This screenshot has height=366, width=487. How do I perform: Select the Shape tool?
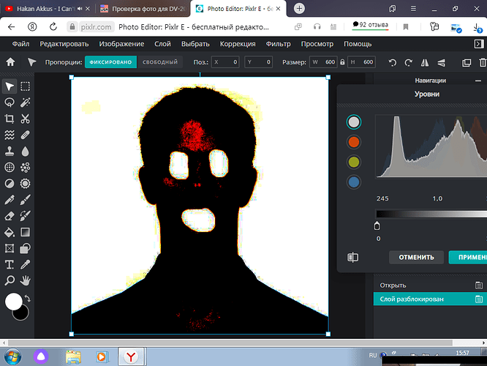[25, 248]
